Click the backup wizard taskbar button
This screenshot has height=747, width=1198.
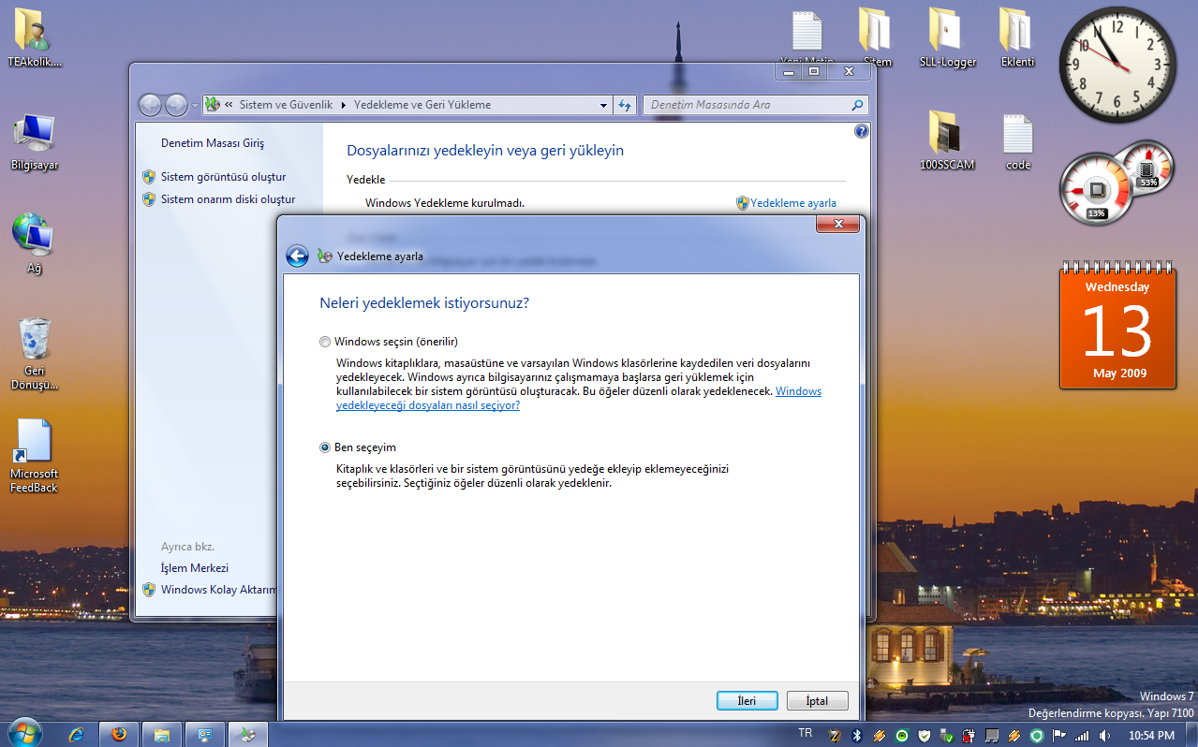coord(247,735)
